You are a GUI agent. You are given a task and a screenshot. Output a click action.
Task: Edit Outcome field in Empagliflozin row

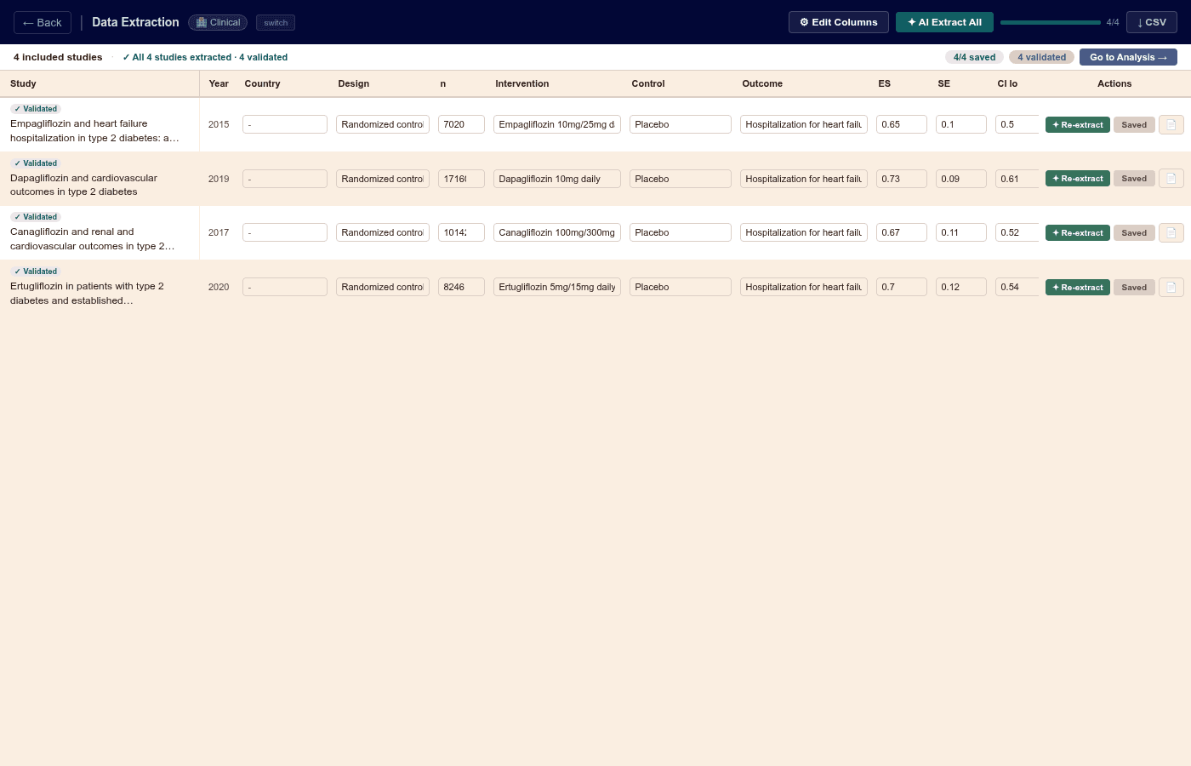(x=804, y=124)
